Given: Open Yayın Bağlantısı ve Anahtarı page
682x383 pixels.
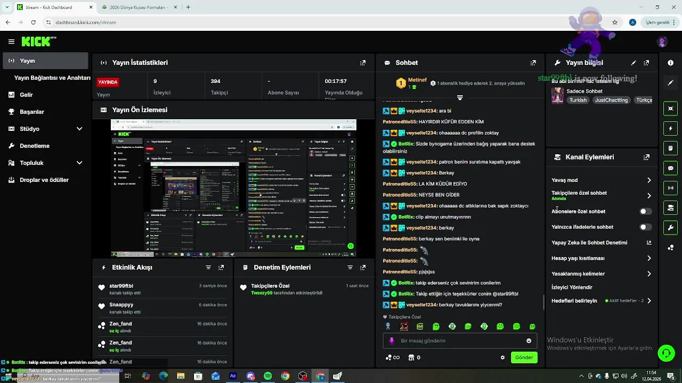Looking at the screenshot, I should 52,78.
